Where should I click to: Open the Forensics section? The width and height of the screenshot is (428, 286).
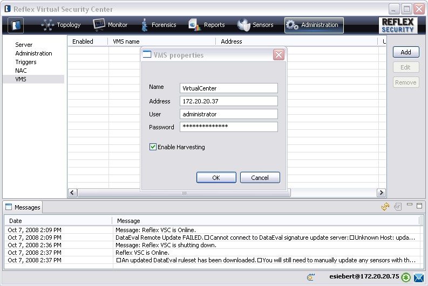pos(160,25)
